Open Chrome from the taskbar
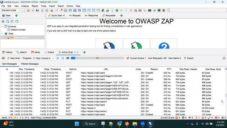The image size is (227, 128). pos(119,124)
